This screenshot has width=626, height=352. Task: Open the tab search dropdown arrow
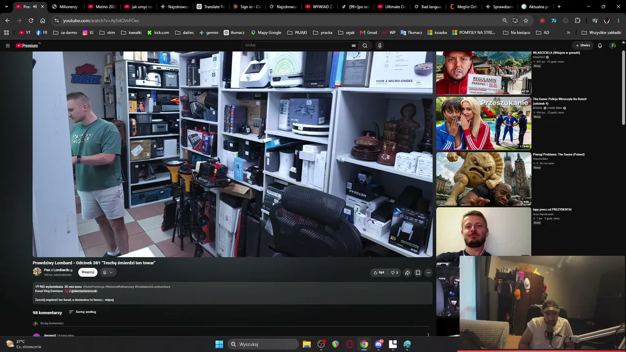(6, 7)
